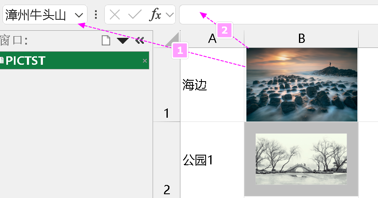The width and height of the screenshot is (378, 198).
Task: Click the select-all corner triangle
Action: coord(172,40)
